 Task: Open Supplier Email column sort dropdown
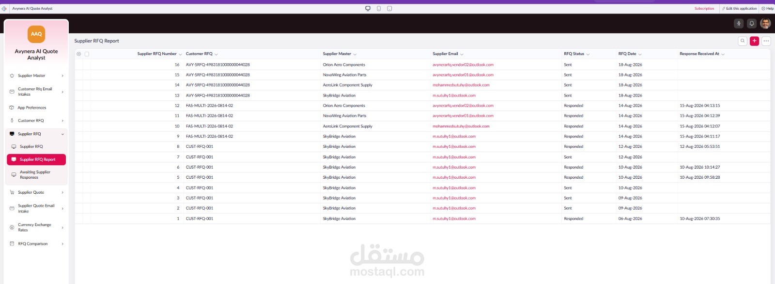point(462,54)
